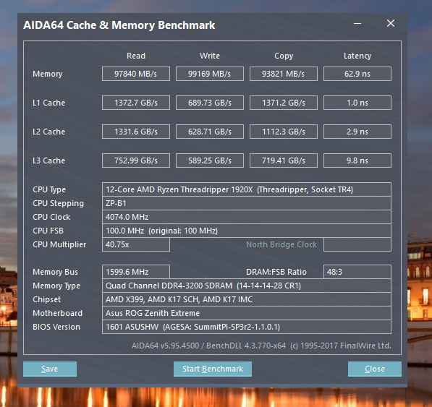Click the CPU Stepping label

58,203
